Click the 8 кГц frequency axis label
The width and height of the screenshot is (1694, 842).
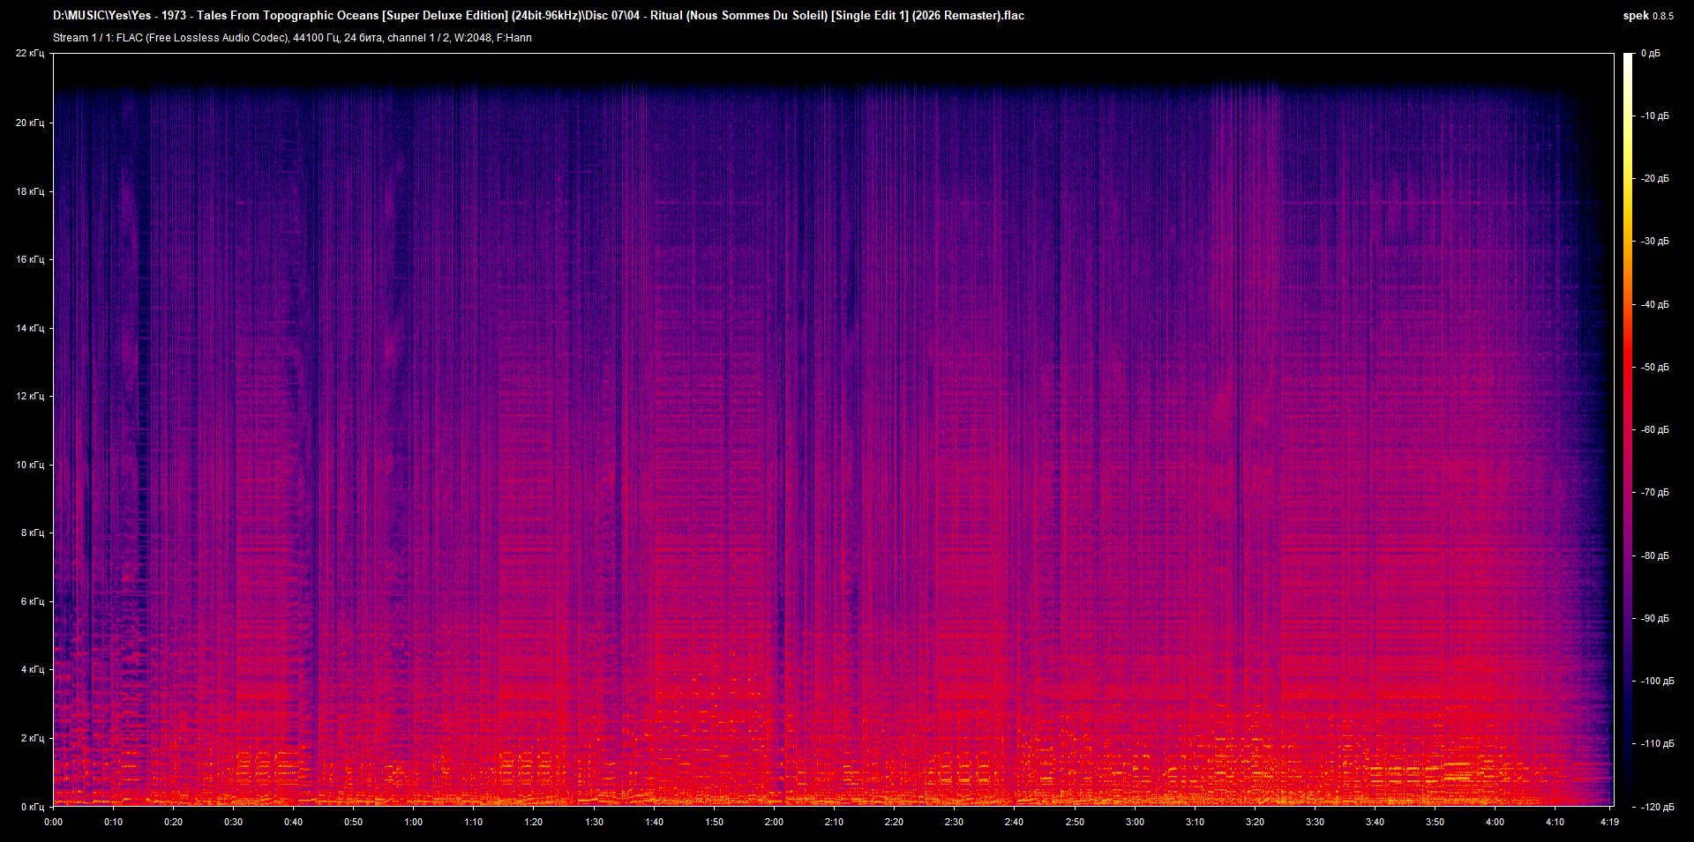click(33, 533)
